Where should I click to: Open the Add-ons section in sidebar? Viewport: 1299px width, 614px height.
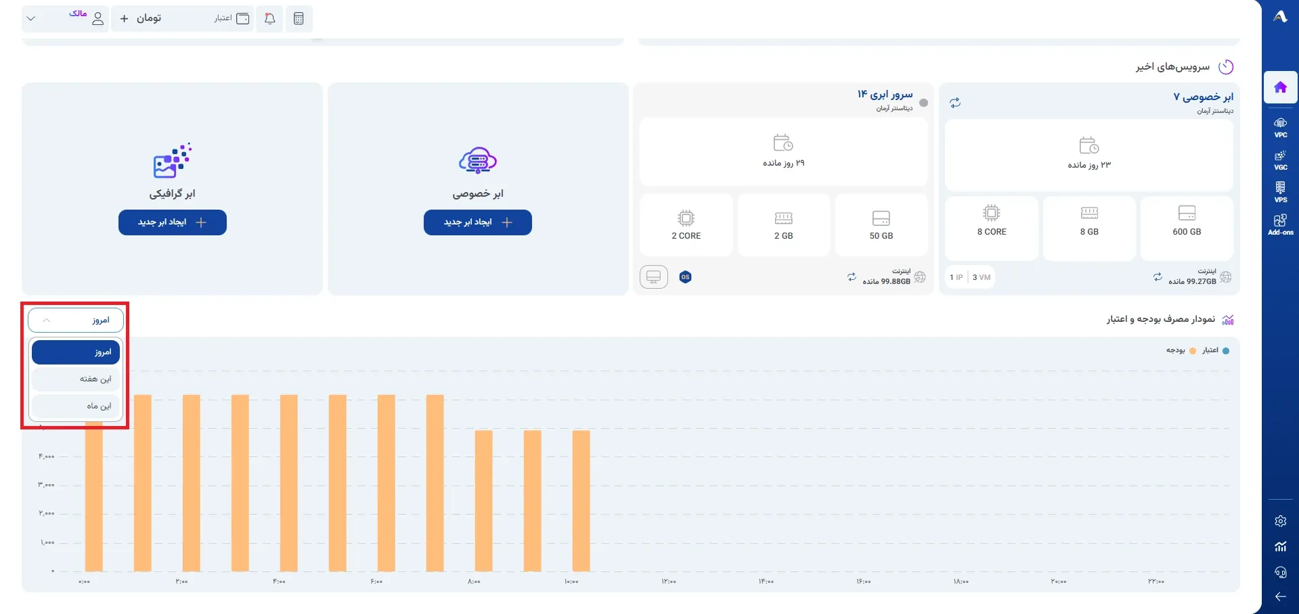1280,225
